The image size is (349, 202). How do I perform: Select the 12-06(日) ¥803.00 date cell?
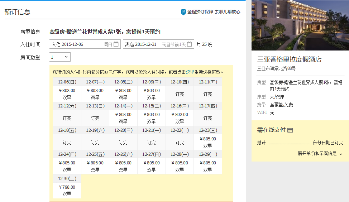67,94
